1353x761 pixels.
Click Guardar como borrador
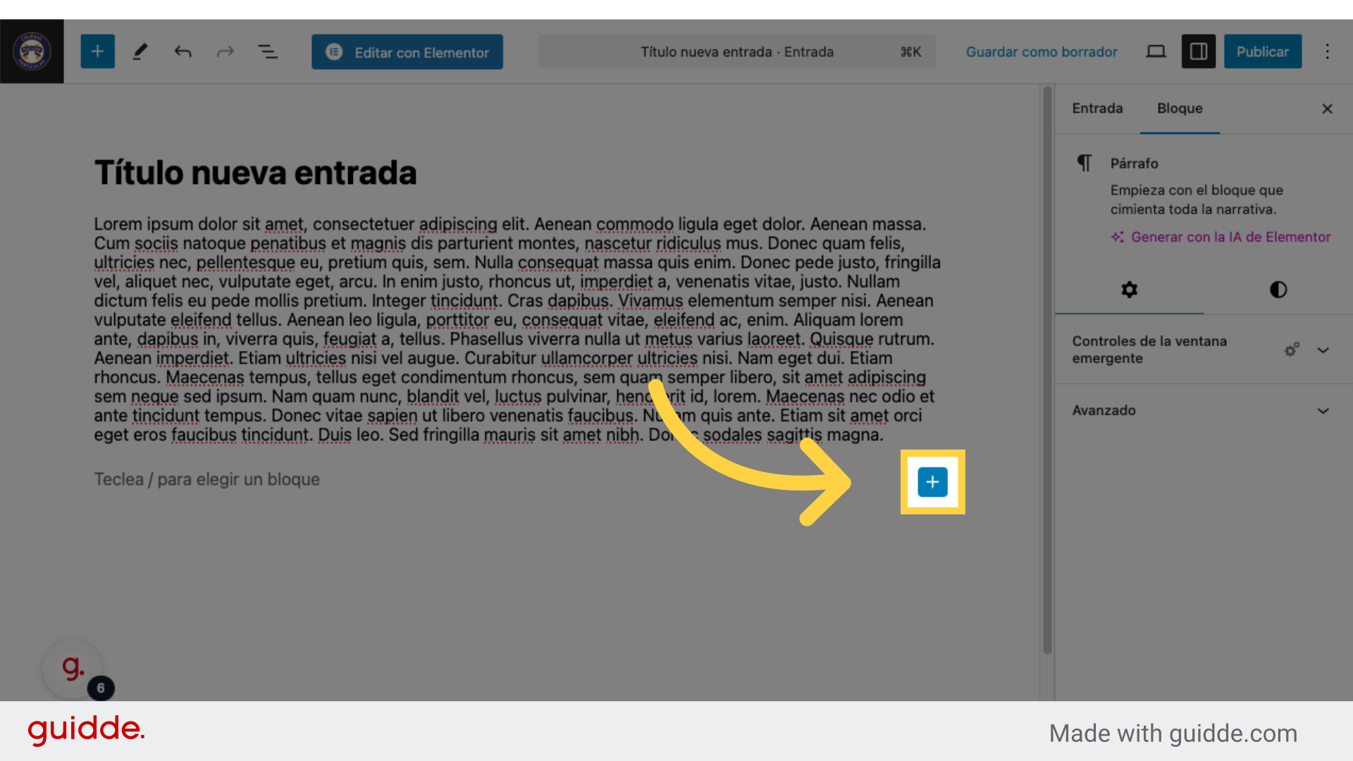pyautogui.click(x=1042, y=52)
